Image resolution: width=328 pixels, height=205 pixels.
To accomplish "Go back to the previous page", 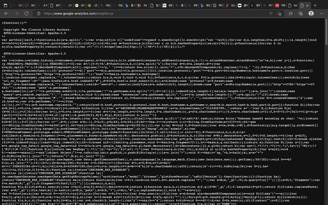I will coord(6,13).
